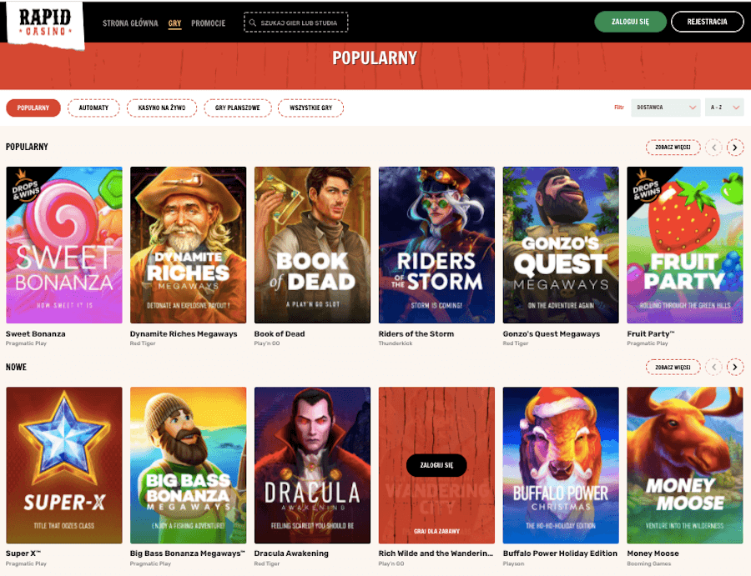Select the Gry planszowe tab
The width and height of the screenshot is (751, 576).
click(x=238, y=108)
